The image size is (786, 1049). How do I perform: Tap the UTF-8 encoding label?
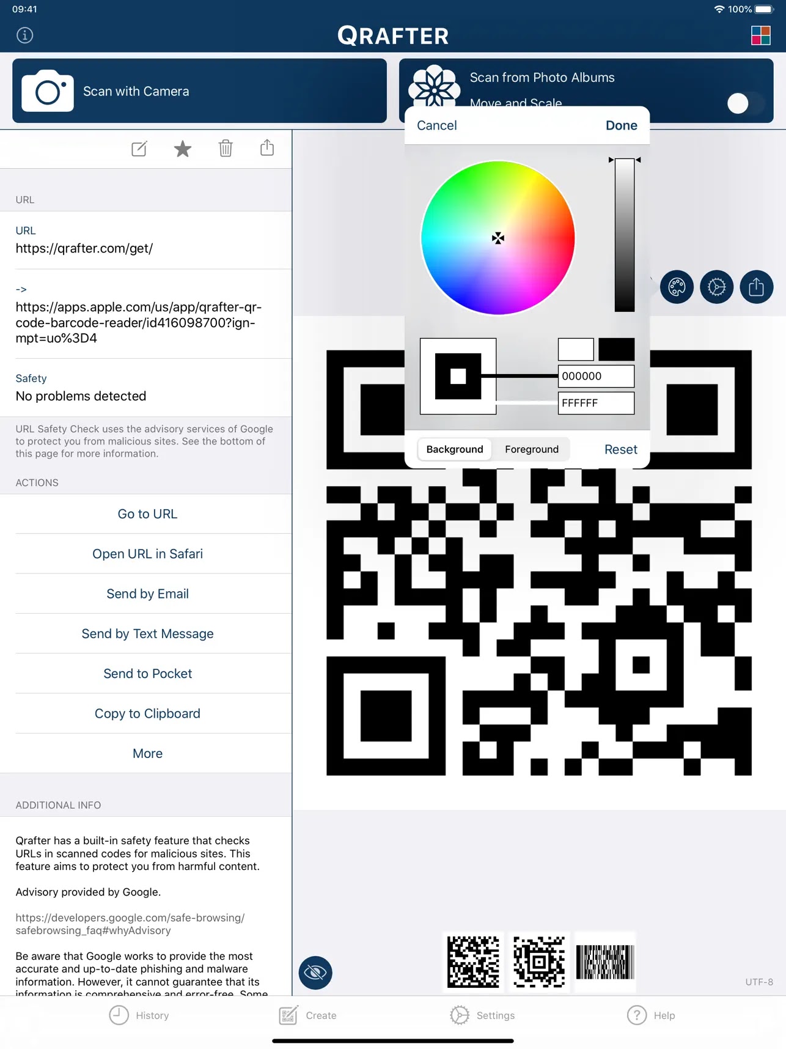pyautogui.click(x=759, y=982)
